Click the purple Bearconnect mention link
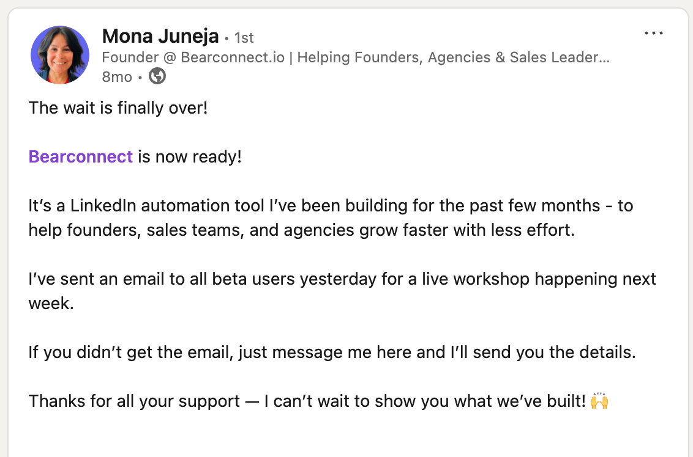This screenshot has height=457, width=693. 81,157
